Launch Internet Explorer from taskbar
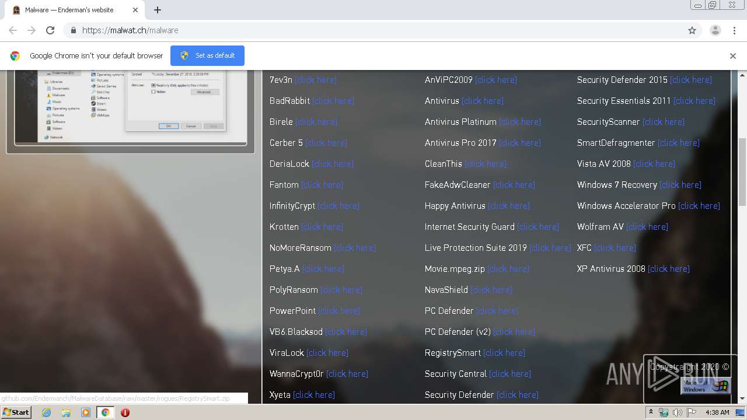 46,412
